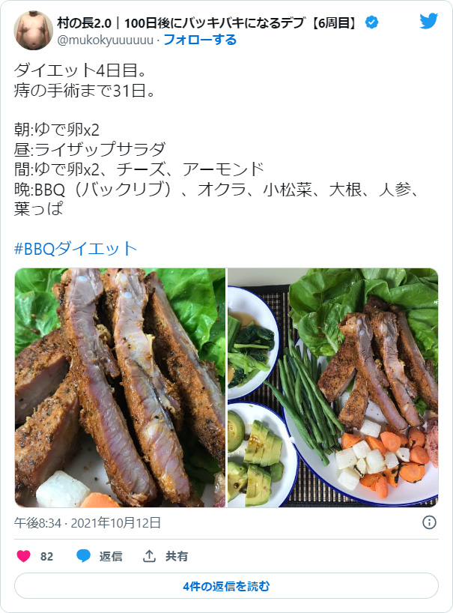Follow the account via フォローする
453x613 pixels.
pos(200,40)
